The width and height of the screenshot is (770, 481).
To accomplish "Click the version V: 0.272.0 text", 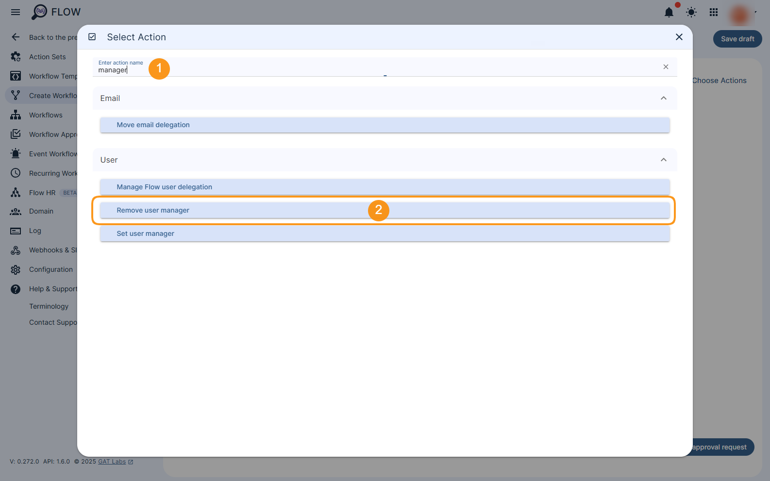I will tap(24, 462).
